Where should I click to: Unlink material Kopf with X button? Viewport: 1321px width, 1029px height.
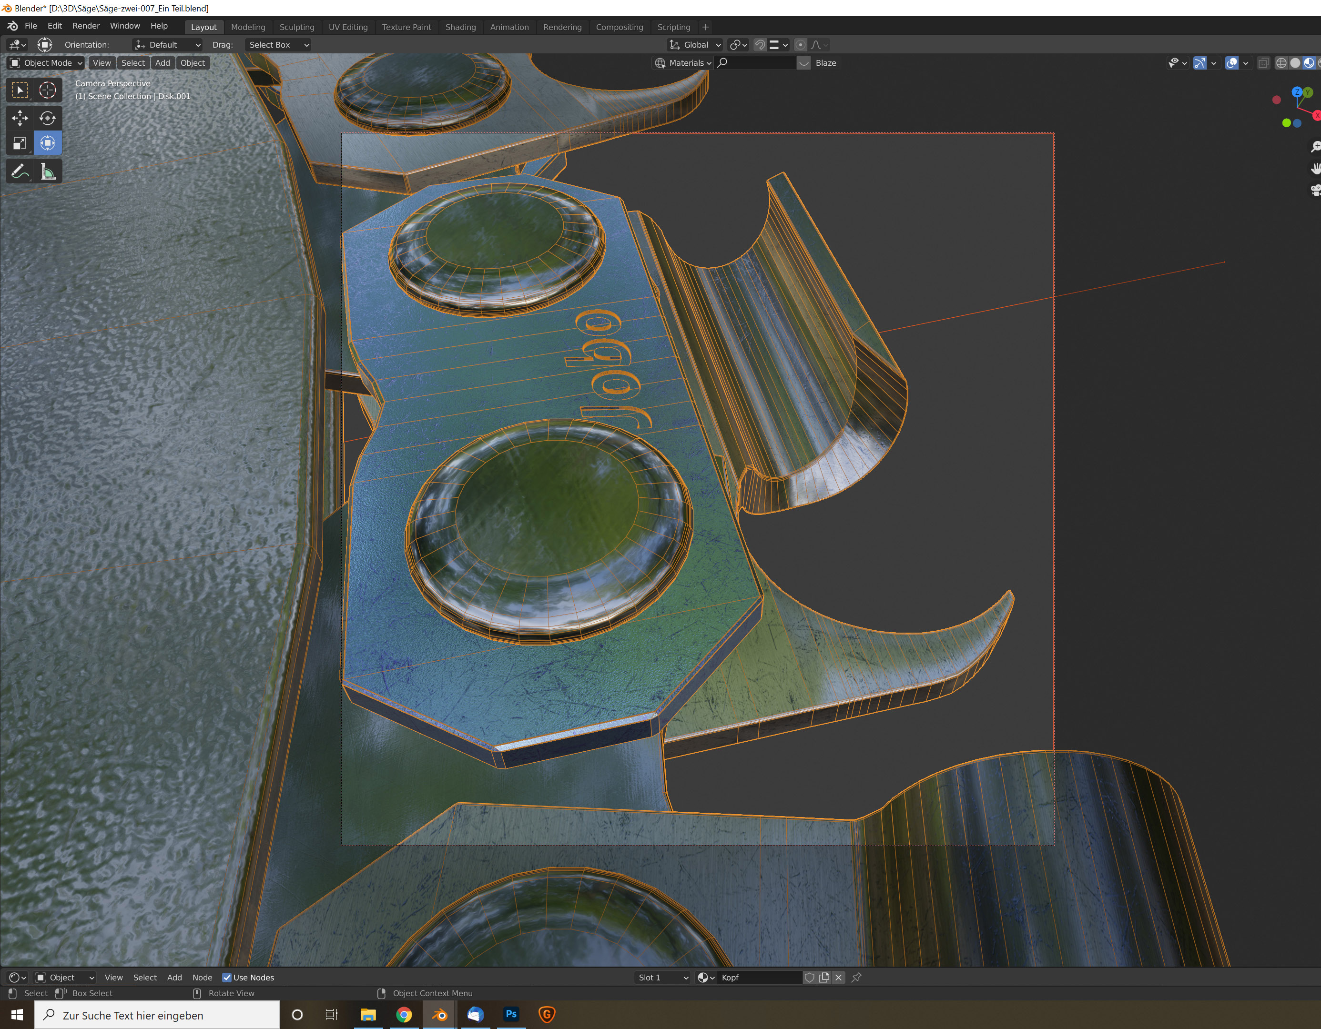838,978
